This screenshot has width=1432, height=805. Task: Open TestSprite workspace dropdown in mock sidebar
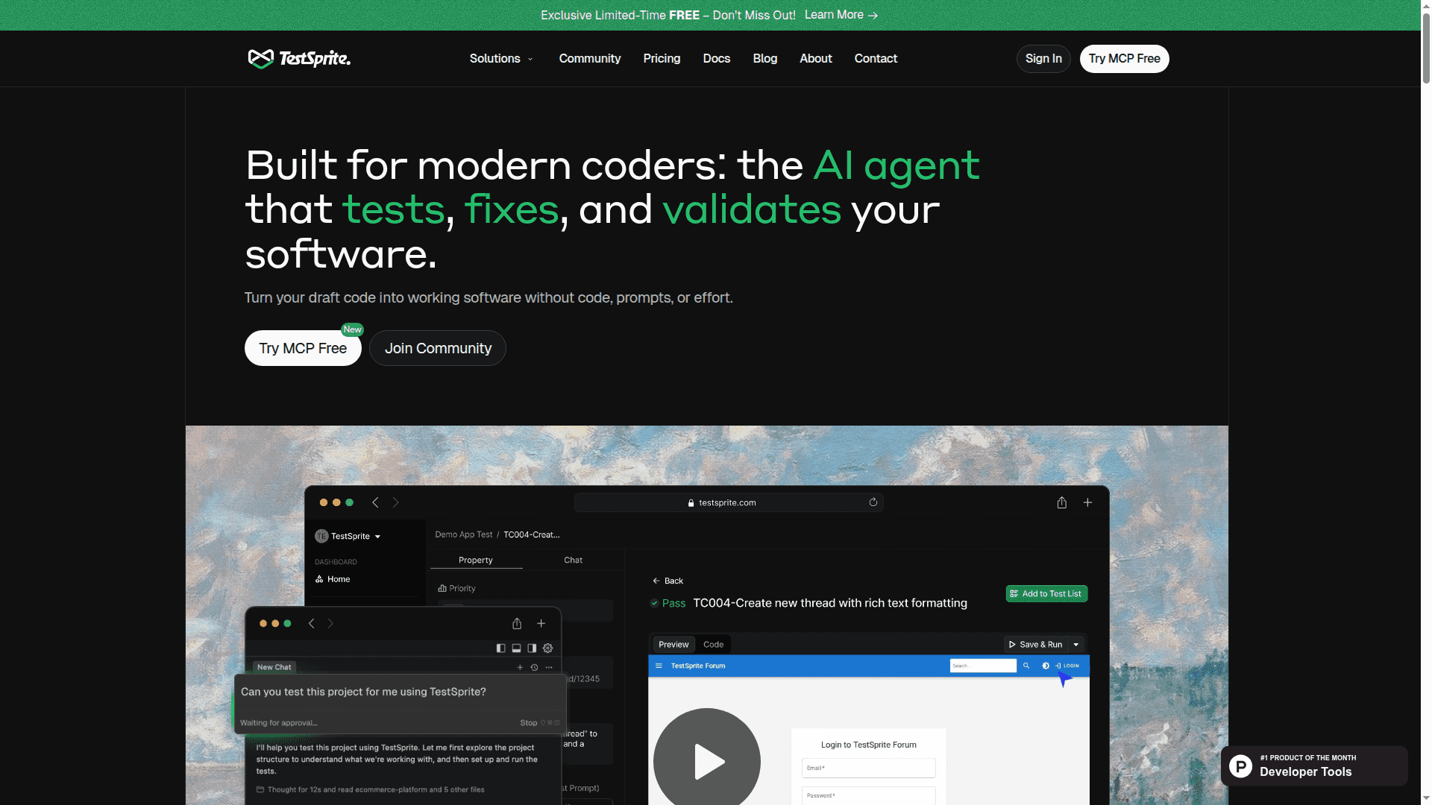(x=348, y=536)
